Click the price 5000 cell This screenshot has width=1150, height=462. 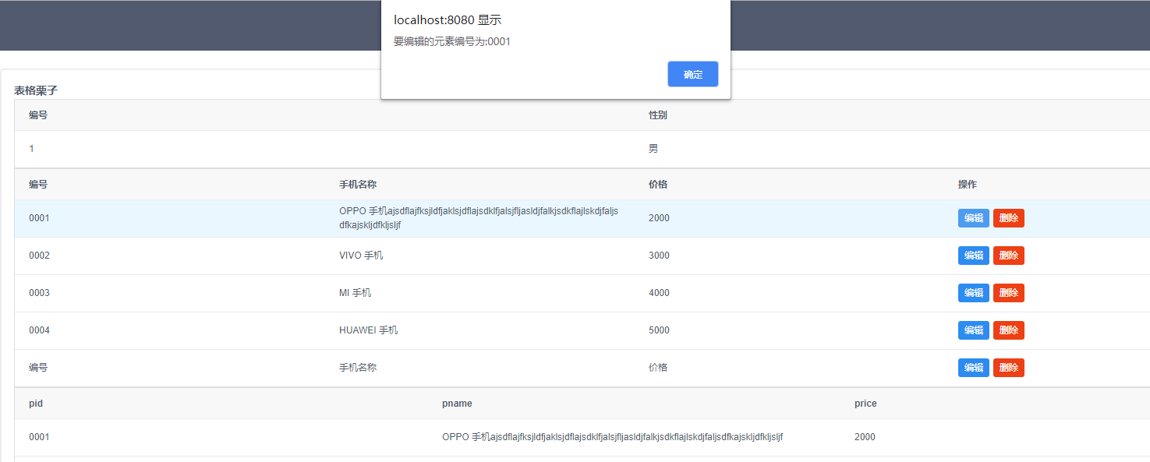pos(659,330)
